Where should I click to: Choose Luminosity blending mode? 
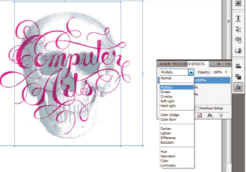pyautogui.click(x=177, y=165)
